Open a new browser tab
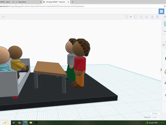This screenshot has height=125, width=166. 73,2
